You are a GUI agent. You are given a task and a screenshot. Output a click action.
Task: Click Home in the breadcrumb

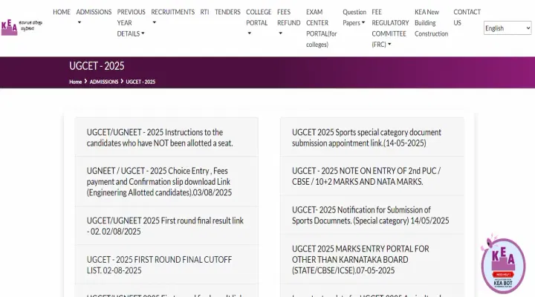click(75, 82)
